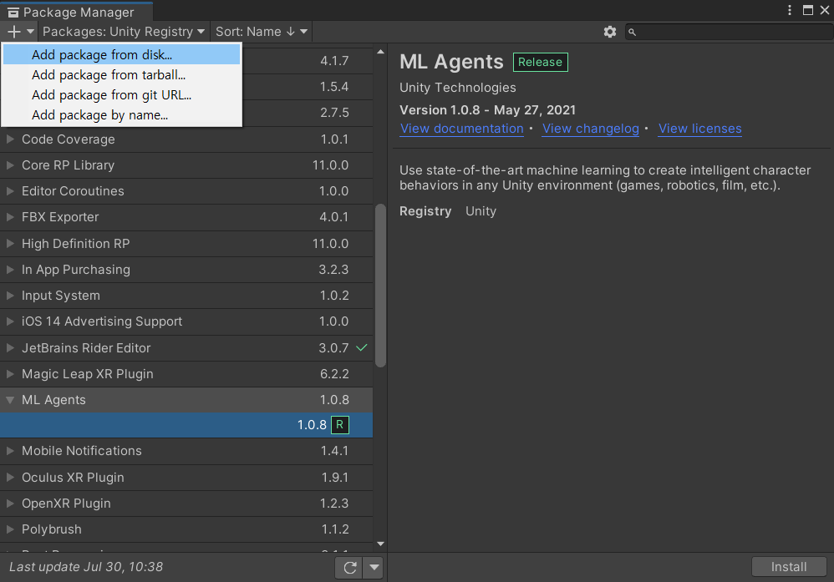
Task: Click the package list scrollbar thumb
Action: [380, 286]
